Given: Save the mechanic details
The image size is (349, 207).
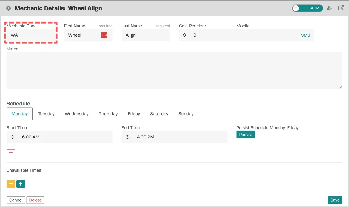Looking at the screenshot, I should pos(335,200).
